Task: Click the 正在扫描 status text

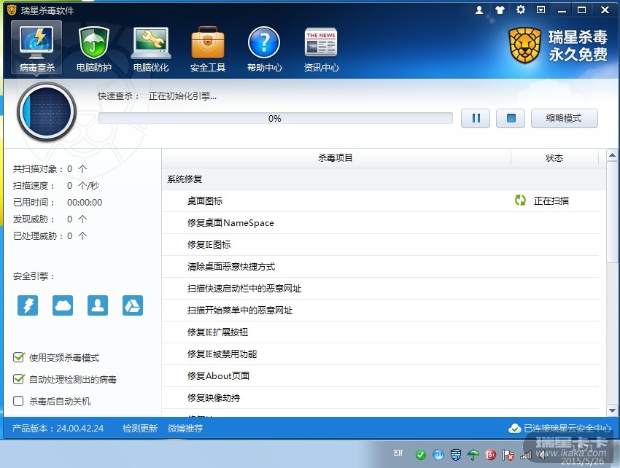Action: click(551, 200)
